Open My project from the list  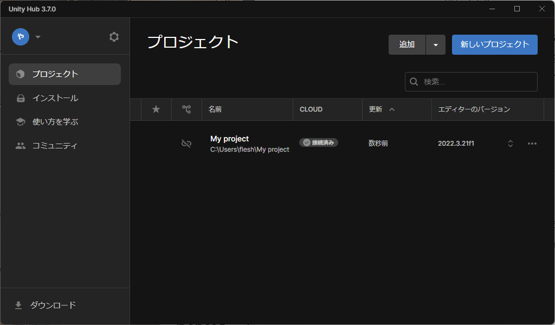tap(229, 139)
